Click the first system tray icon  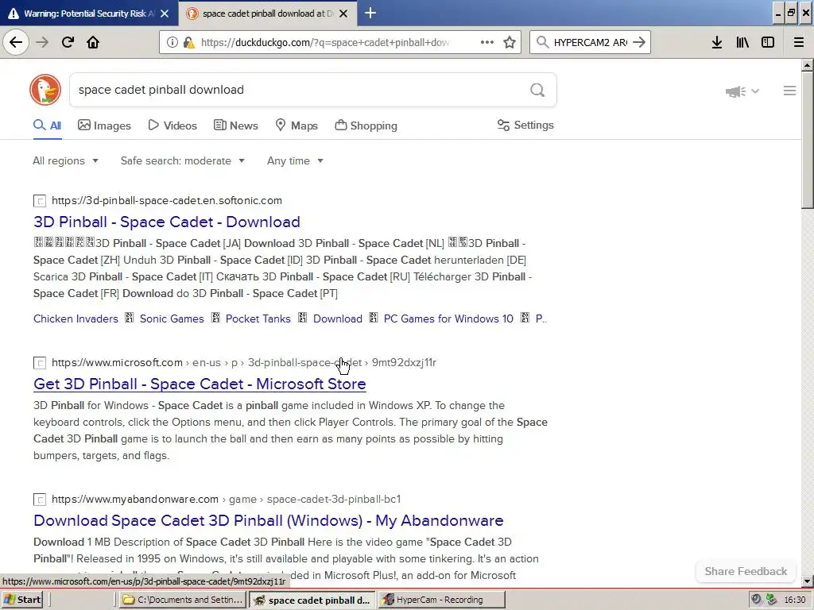[757, 599]
